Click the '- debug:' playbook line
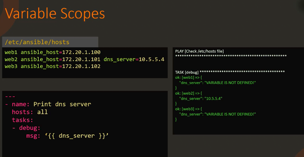The width and height of the screenshot is (304, 157). click(x=26, y=128)
